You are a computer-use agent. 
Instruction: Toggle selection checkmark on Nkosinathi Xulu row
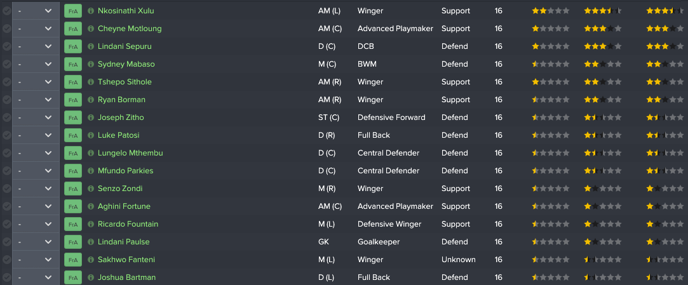(6, 11)
